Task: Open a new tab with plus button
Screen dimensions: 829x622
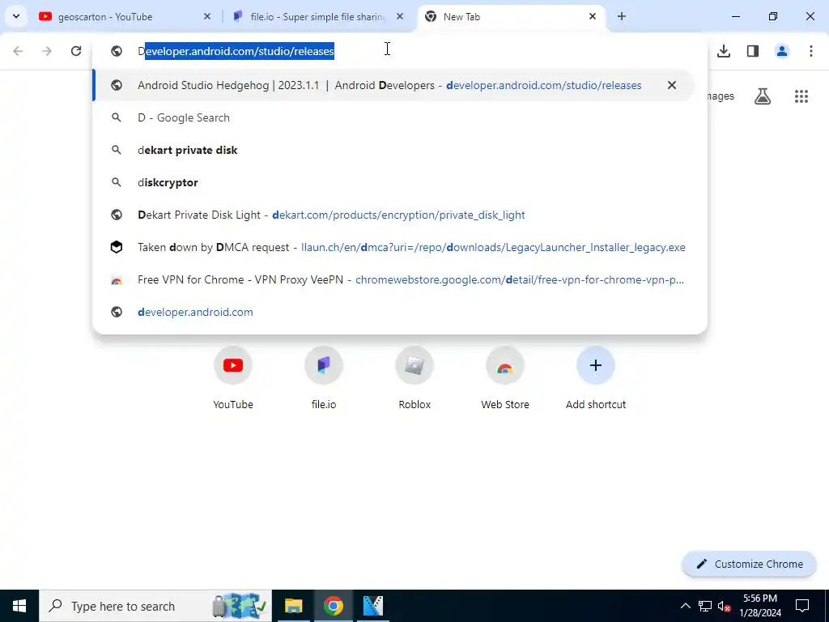Action: [x=622, y=17]
